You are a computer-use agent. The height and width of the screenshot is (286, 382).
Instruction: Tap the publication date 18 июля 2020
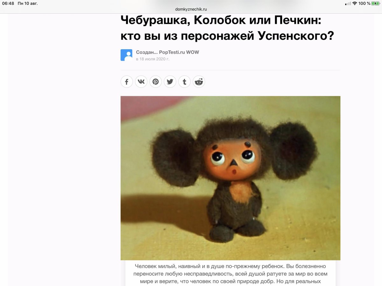152,59
